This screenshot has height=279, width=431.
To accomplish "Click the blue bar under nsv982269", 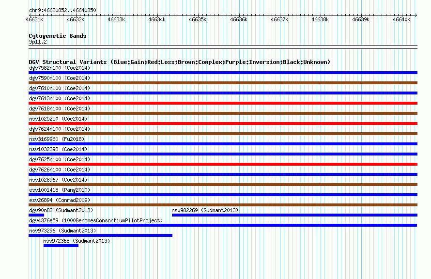I will [x=294, y=215].
